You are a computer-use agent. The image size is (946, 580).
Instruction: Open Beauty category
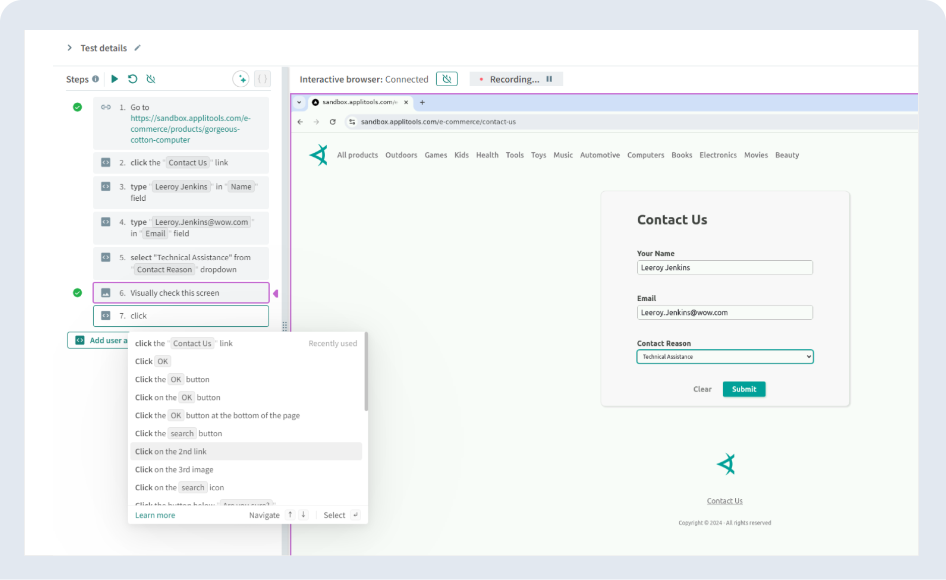tap(787, 155)
